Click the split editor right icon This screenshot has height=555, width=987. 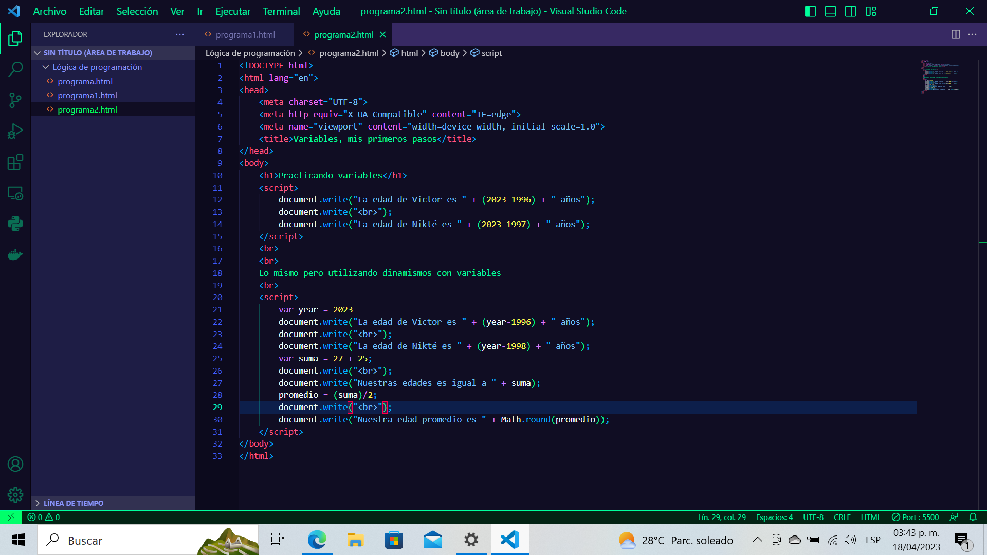click(956, 34)
